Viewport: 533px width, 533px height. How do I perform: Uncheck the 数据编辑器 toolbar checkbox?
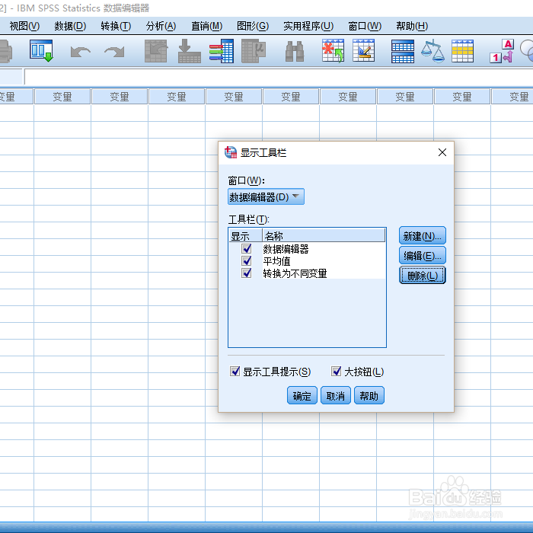(247, 248)
